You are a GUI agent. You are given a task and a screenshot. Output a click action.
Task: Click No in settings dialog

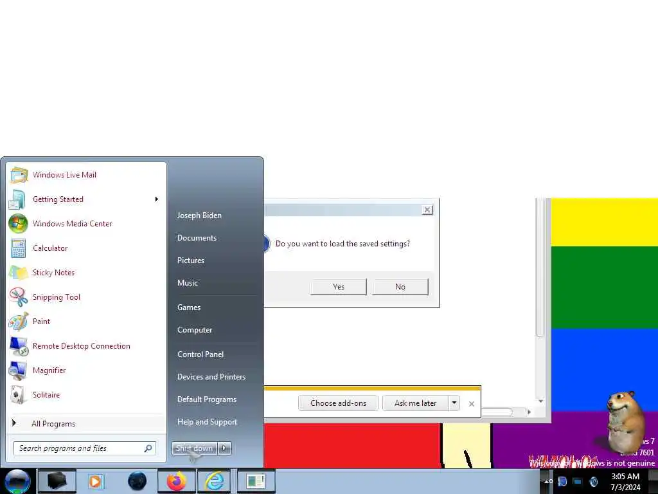pos(400,287)
